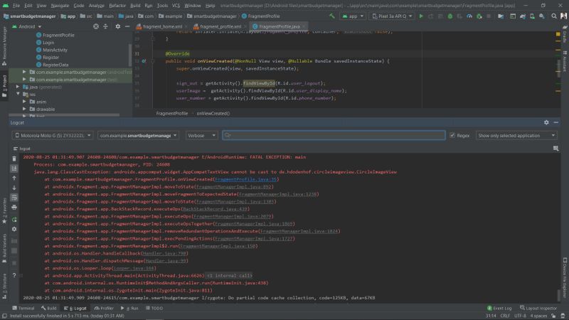Restart logcat with green refresh icon
569x320 pixels.
point(14,220)
